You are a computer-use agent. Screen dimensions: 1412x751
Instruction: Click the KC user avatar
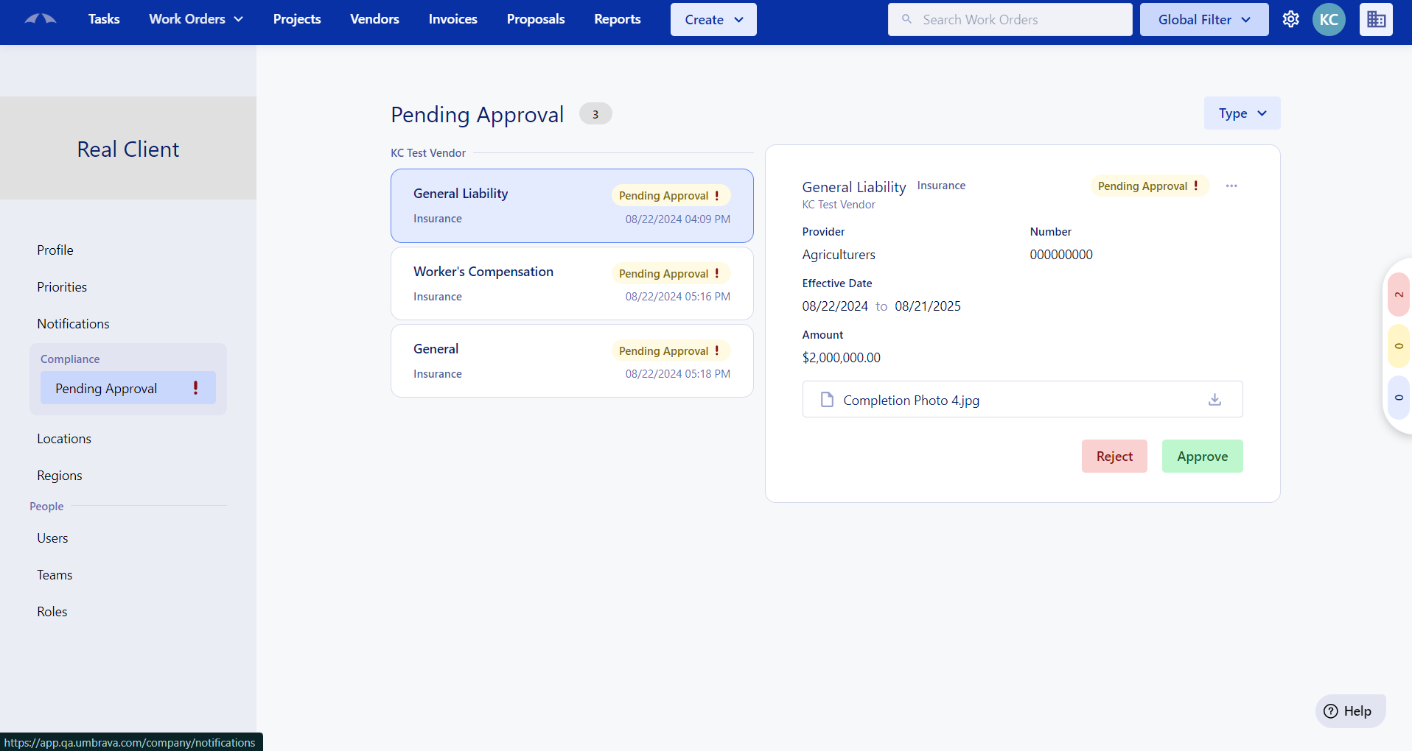tap(1329, 19)
